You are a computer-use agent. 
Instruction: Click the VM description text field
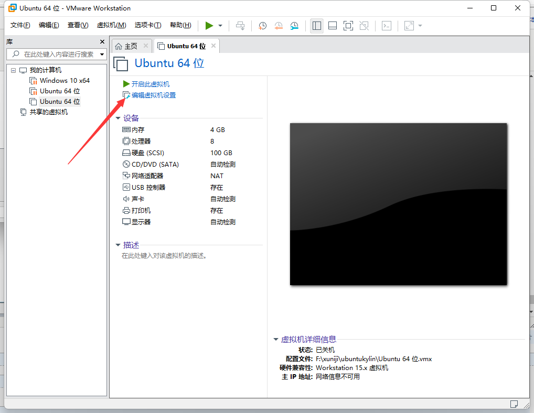165,256
